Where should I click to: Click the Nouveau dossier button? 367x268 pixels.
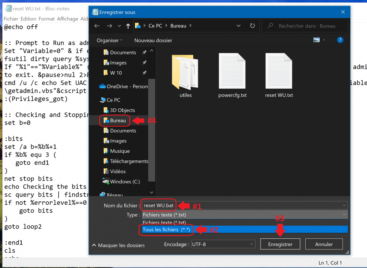(153, 40)
